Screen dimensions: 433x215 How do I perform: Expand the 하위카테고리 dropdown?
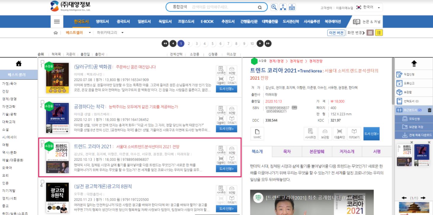(x=122, y=33)
